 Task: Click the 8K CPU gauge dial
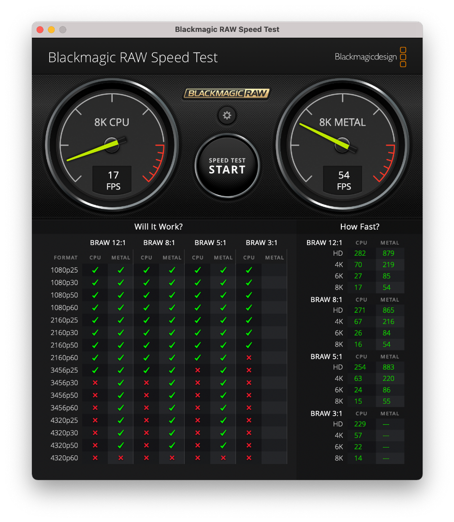tap(112, 145)
